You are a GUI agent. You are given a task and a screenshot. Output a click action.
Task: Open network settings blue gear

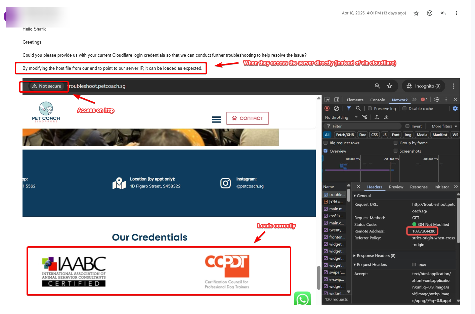[x=455, y=108]
